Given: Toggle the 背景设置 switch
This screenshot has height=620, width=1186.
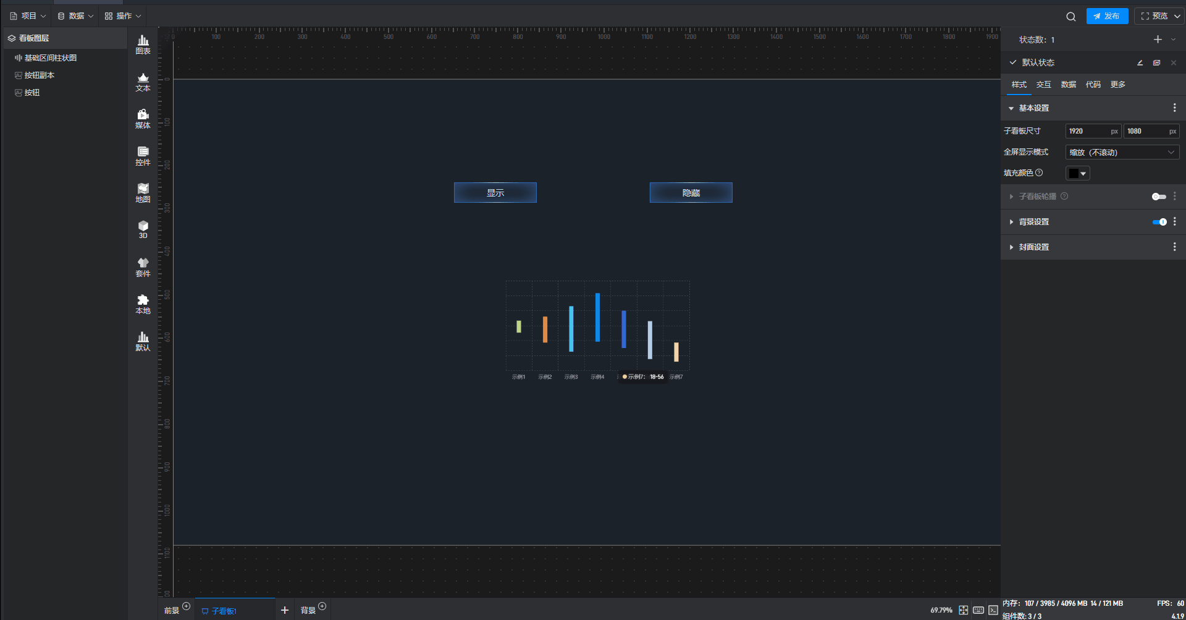Looking at the screenshot, I should [1159, 222].
